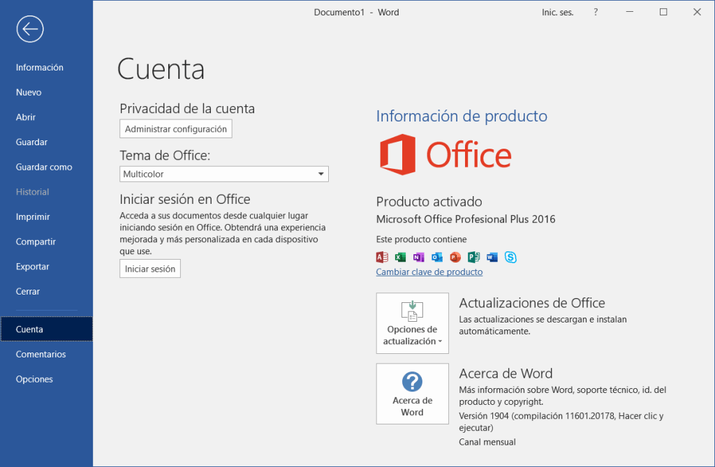This screenshot has height=467, width=715.
Task: Click the Skype icon
Action: [510, 257]
